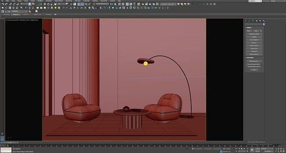The height and width of the screenshot is (153, 286).
Task: Open the Modifiers menu
Action: pos(40,1)
